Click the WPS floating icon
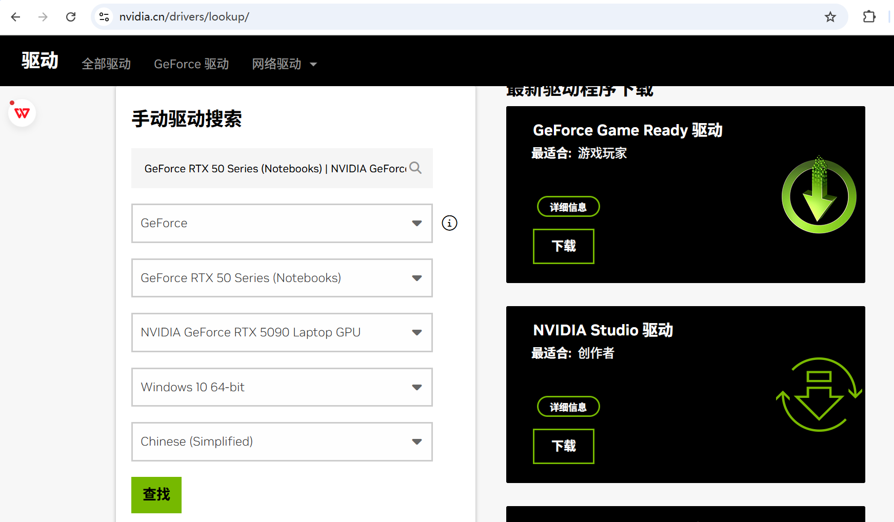Viewport: 894px width, 522px height. (22, 113)
